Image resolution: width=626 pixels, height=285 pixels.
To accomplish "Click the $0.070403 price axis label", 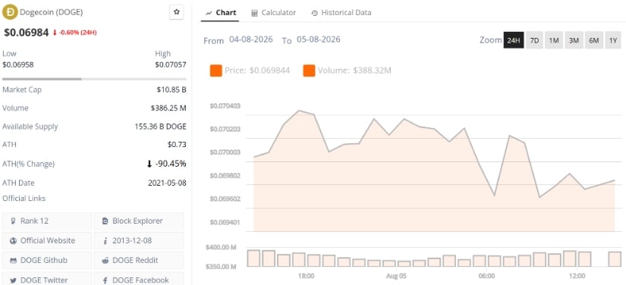I will pyautogui.click(x=225, y=106).
